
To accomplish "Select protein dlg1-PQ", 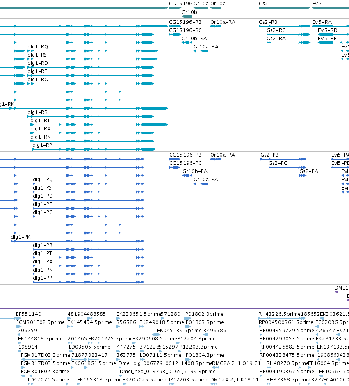I will pyautogui.click(x=43, y=180).
